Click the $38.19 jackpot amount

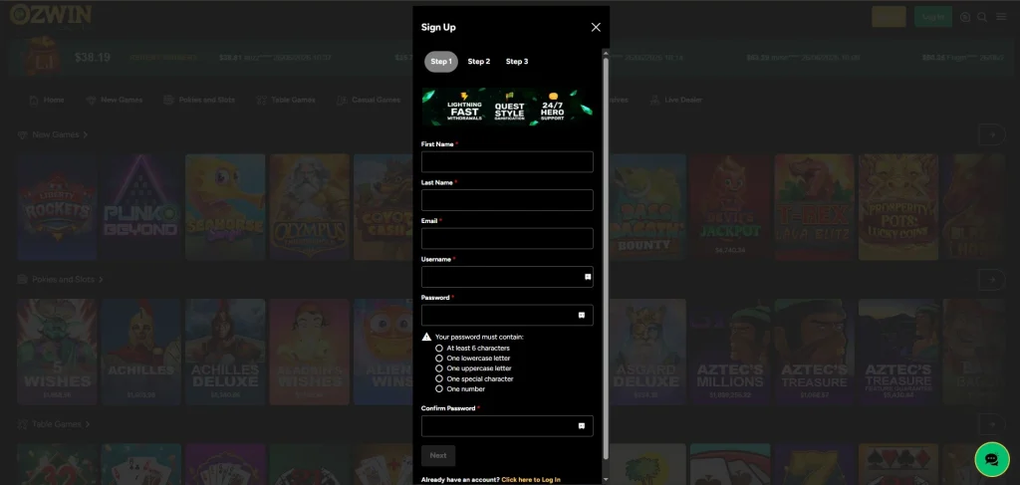click(x=93, y=58)
